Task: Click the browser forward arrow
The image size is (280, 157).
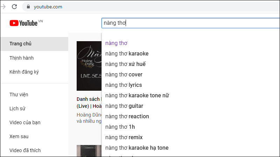Action: tap(3, 7)
